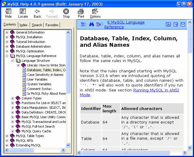This screenshot has height=157, width=194.
Task: Print the current help topic
Action: 81,11
